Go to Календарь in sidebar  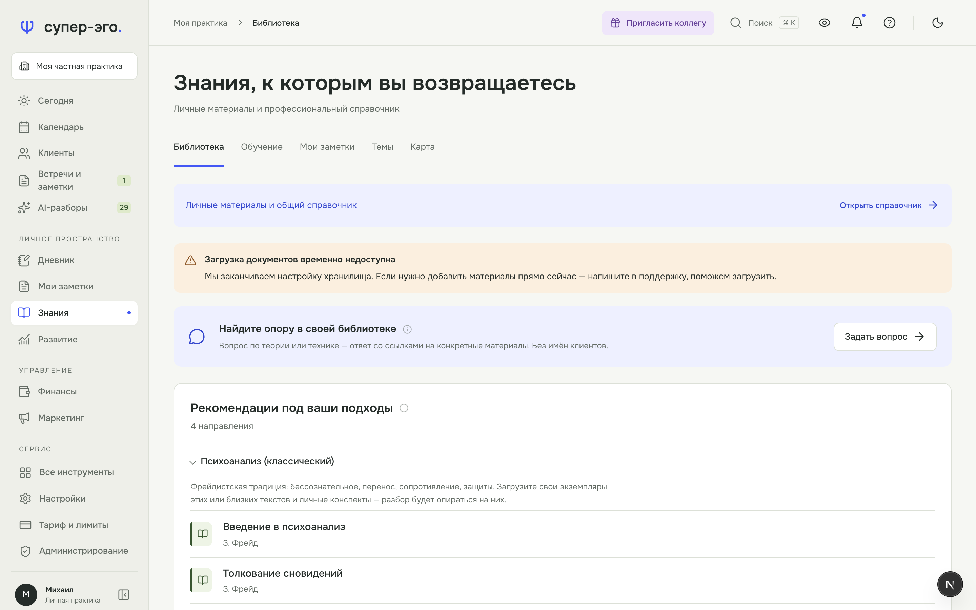(74, 127)
